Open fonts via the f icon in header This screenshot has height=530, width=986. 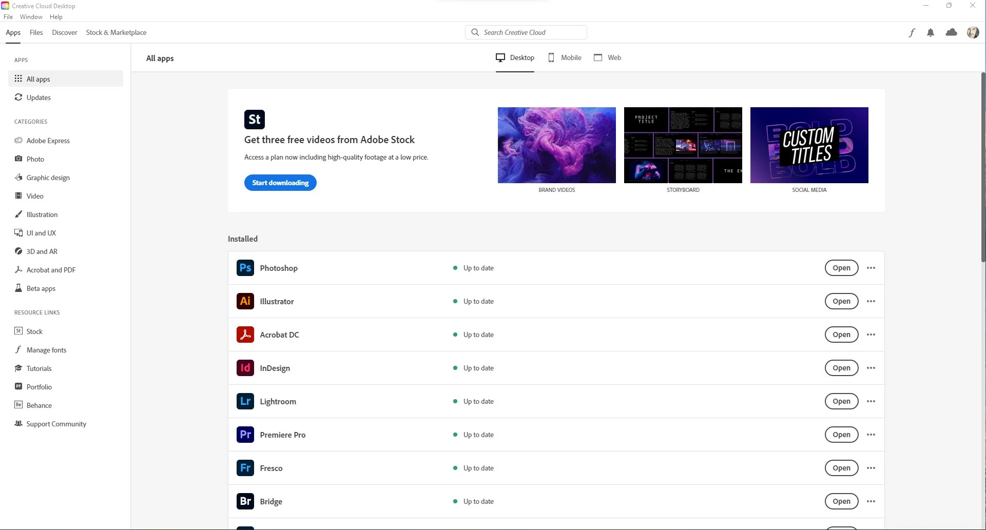pos(912,33)
